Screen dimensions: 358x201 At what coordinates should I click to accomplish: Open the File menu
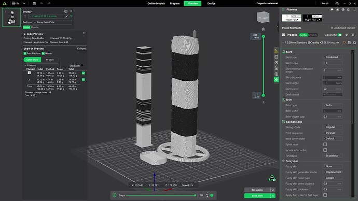point(16,4)
